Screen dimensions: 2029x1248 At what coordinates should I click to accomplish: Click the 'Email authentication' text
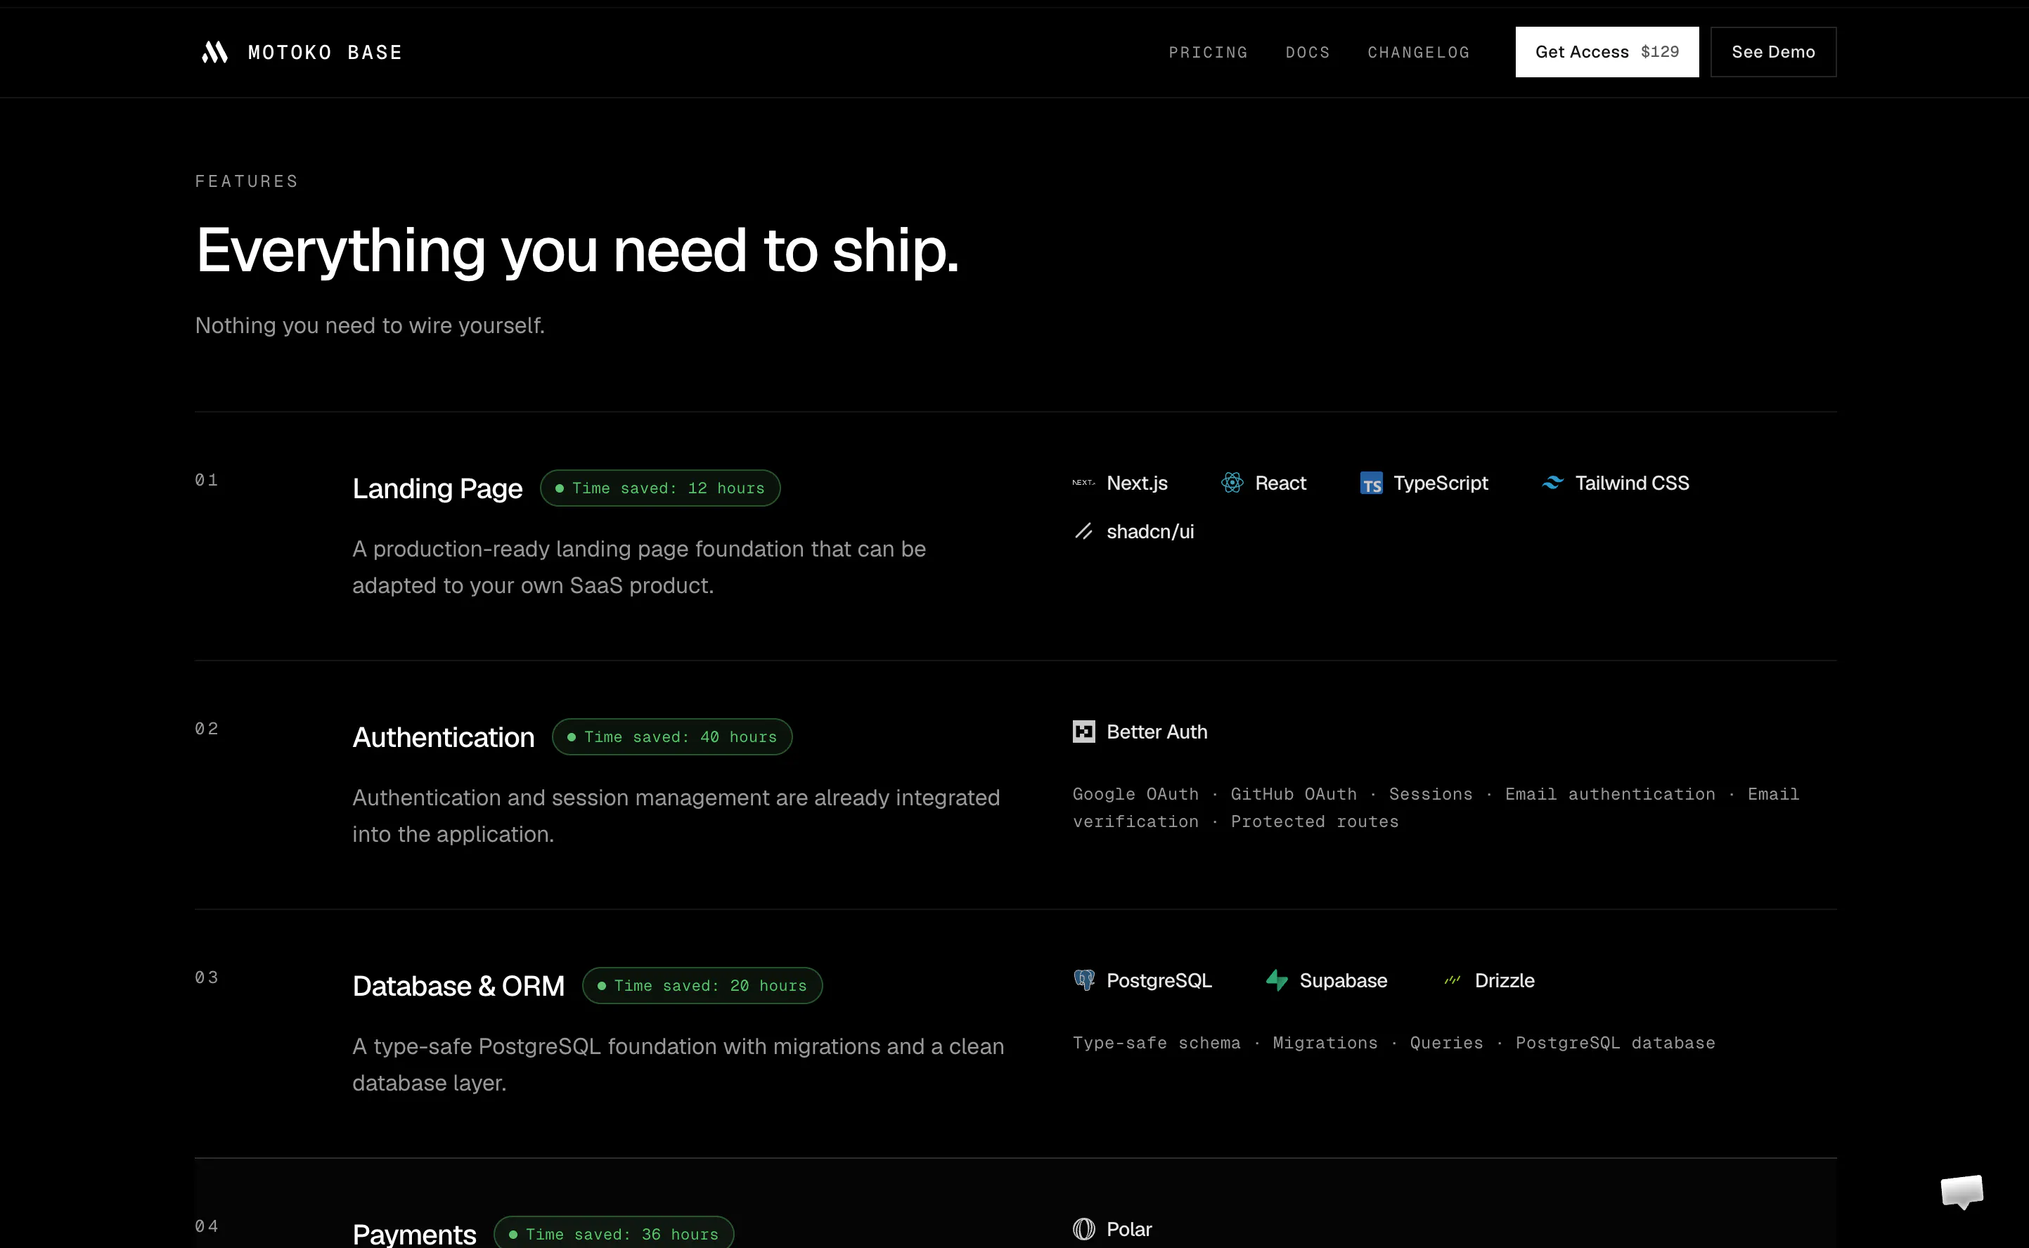coord(1609,794)
